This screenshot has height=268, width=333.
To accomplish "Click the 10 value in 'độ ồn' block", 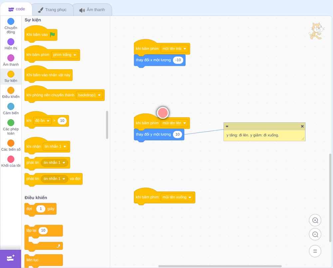I will tap(62, 121).
